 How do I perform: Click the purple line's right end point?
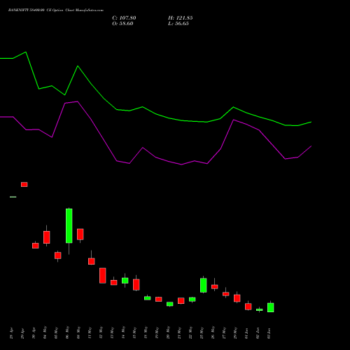(311, 146)
